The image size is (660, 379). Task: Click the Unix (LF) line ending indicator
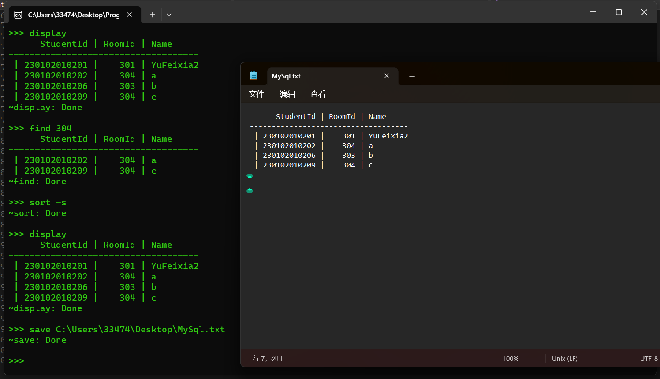(564, 359)
